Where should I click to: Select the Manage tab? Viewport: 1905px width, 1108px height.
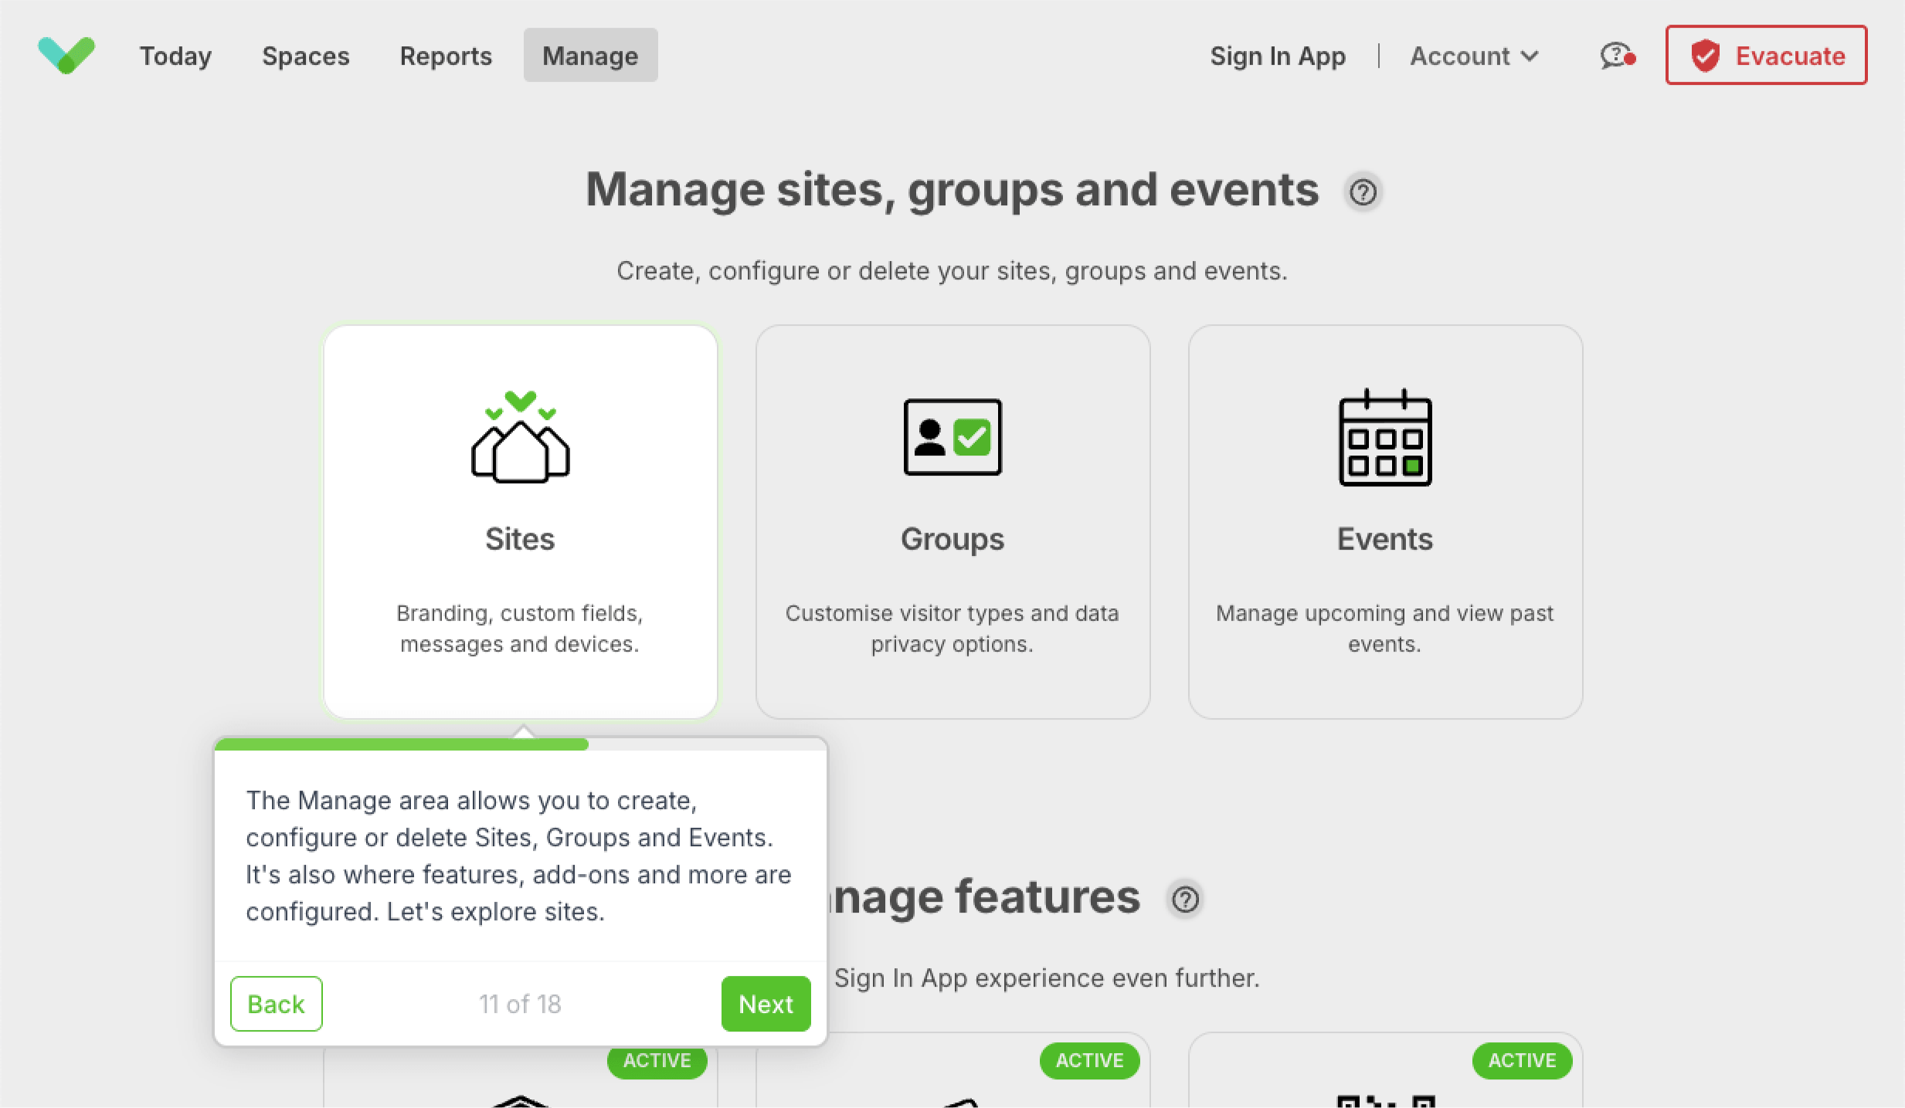pos(590,56)
